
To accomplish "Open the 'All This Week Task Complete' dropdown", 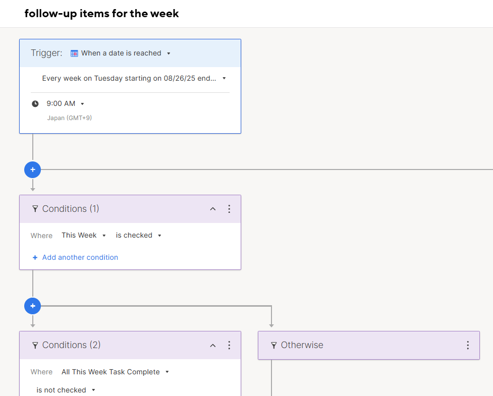I will (x=115, y=372).
